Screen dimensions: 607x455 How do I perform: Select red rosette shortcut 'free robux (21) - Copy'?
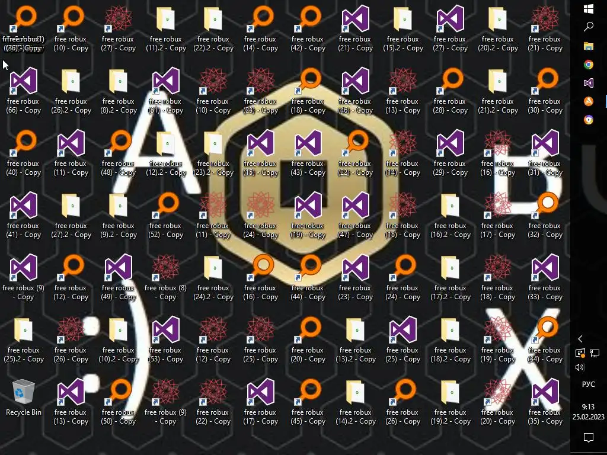tap(545, 28)
